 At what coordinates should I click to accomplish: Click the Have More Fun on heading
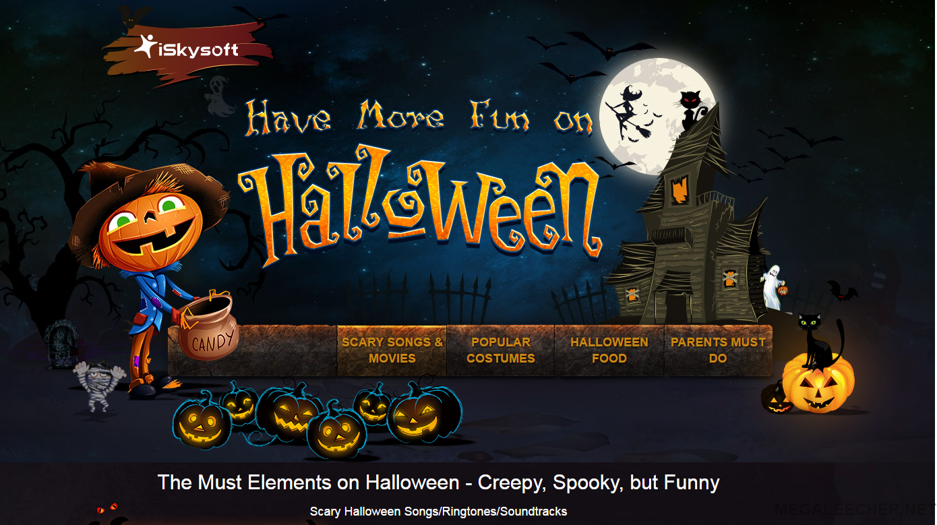[421, 116]
